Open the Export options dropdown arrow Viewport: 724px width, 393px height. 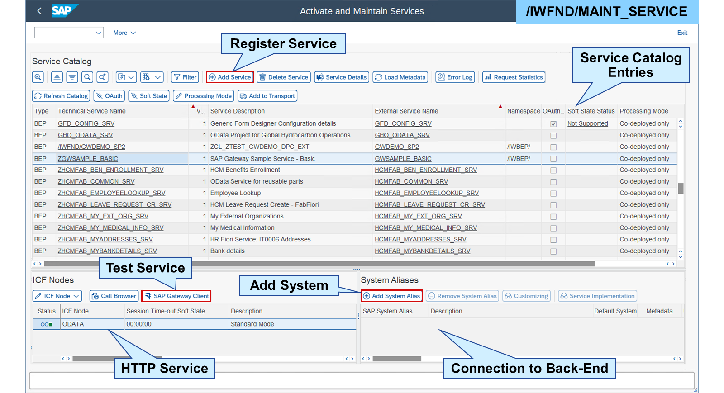(131, 77)
